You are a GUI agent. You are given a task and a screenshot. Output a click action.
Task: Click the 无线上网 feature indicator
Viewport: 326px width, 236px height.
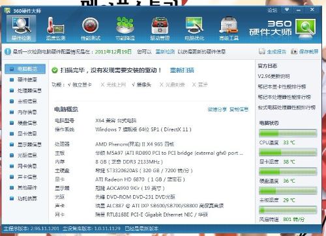[113, 85]
